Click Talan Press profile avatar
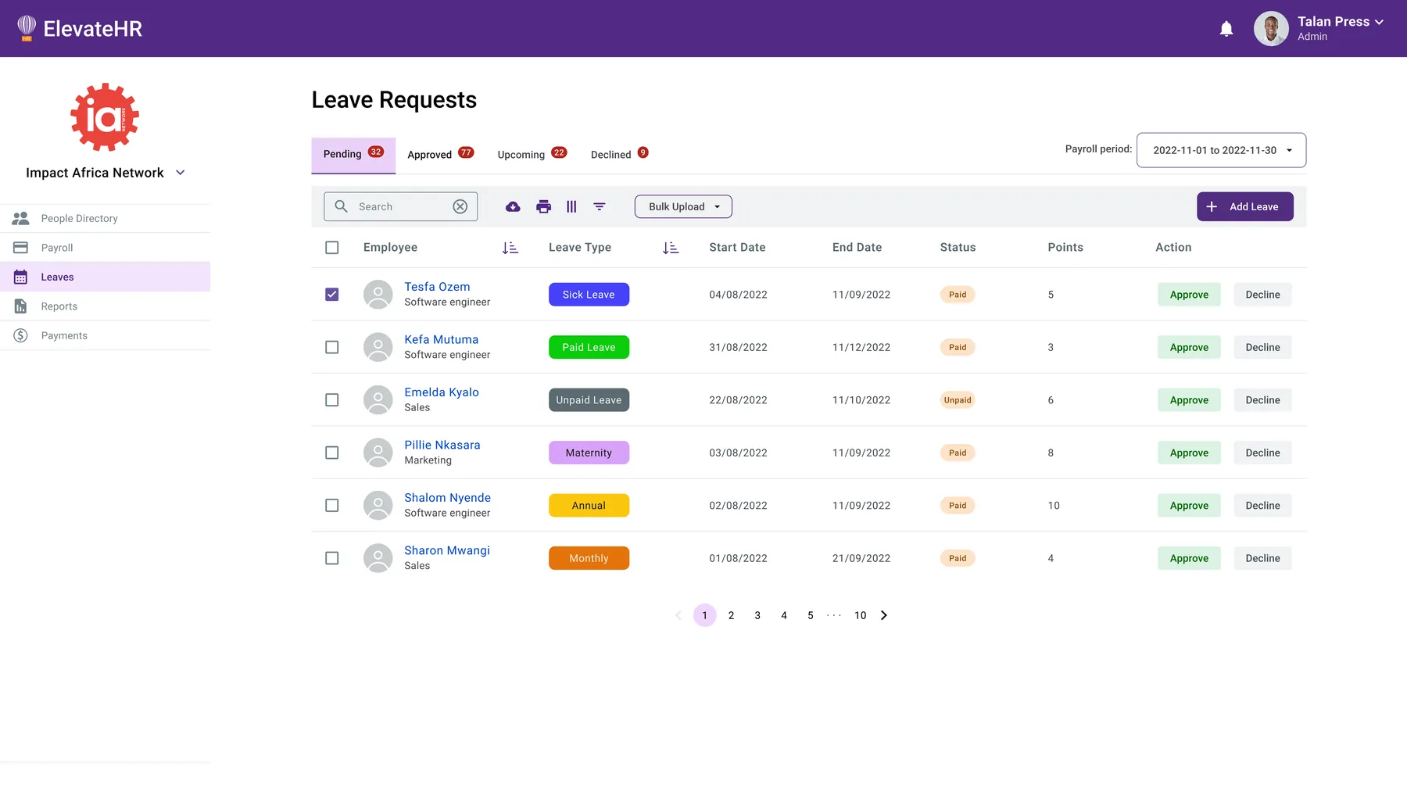Screen dimensions: 1407x791 (x=1271, y=29)
